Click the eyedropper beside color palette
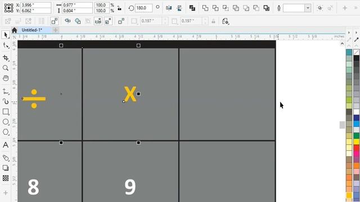360x202 pixels. click(x=356, y=40)
